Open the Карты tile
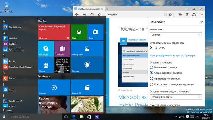213x120 pixels. click(46, 65)
